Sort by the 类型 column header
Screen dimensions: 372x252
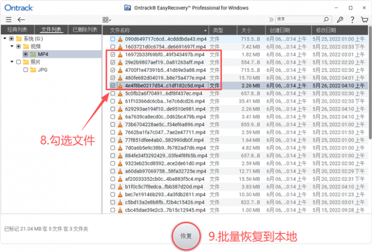tap(223, 30)
